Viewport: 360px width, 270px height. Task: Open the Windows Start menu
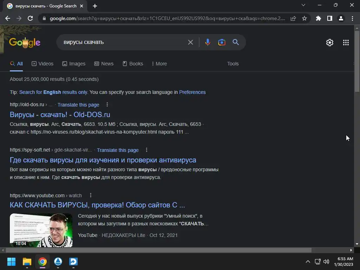11,262
